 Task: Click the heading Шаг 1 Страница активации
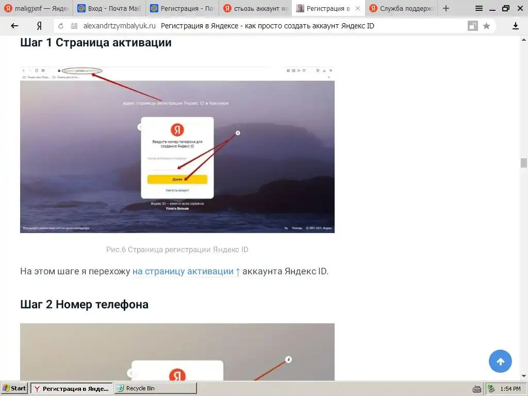pos(95,43)
